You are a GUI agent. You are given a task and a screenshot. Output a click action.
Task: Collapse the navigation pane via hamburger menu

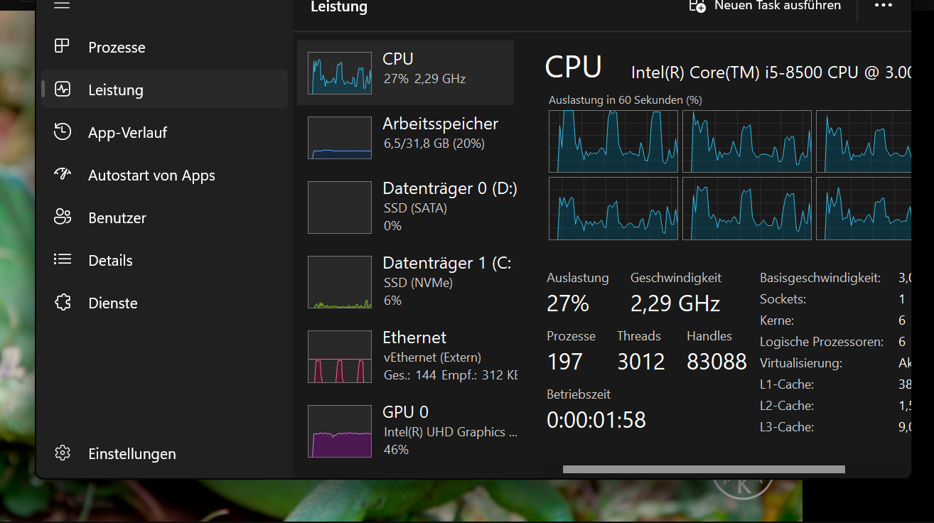tap(61, 6)
